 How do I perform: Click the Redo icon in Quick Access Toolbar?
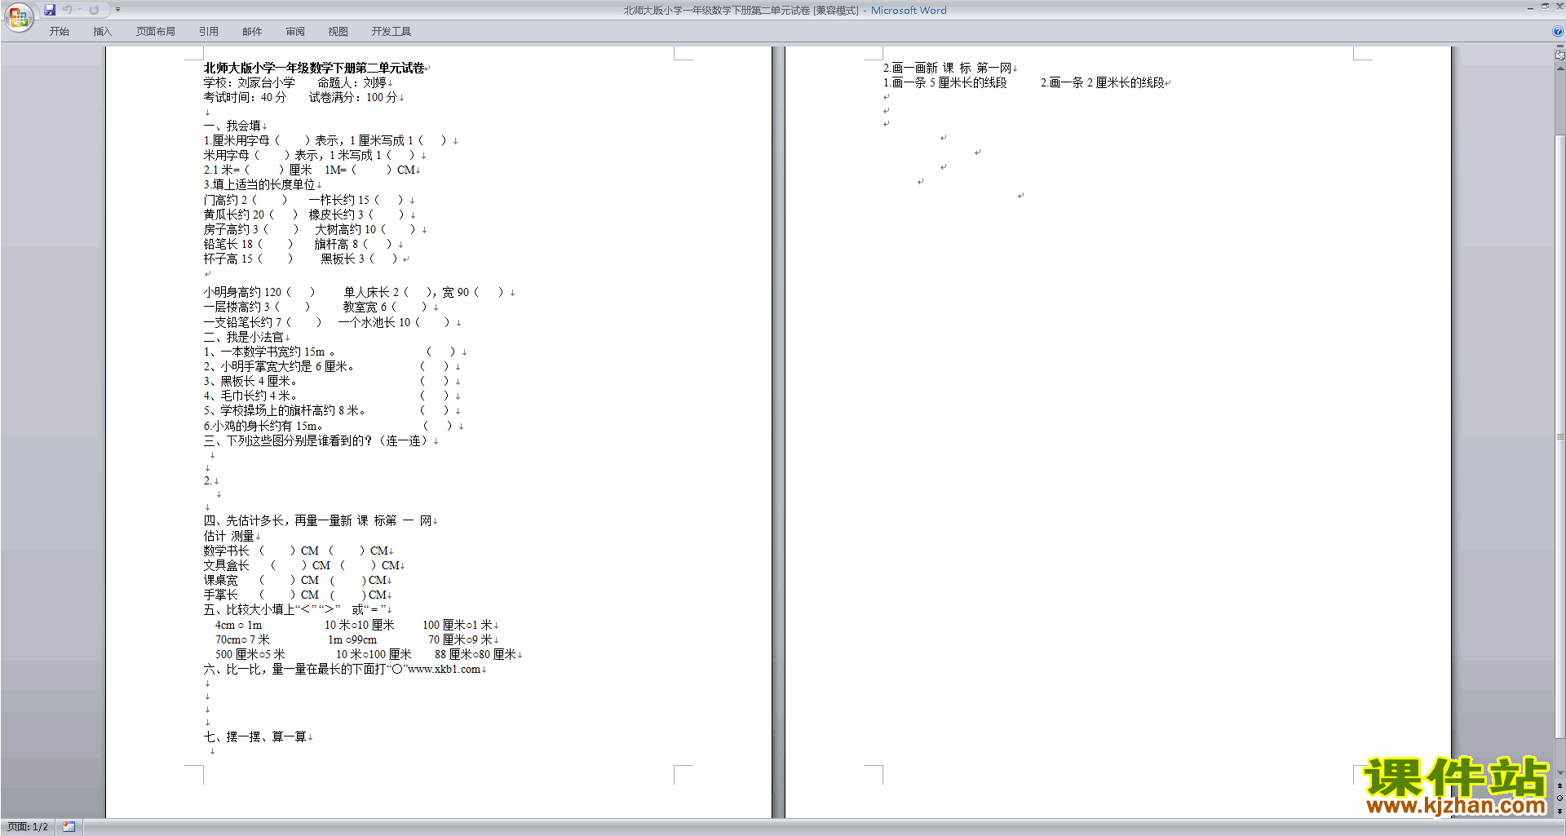[x=94, y=10]
